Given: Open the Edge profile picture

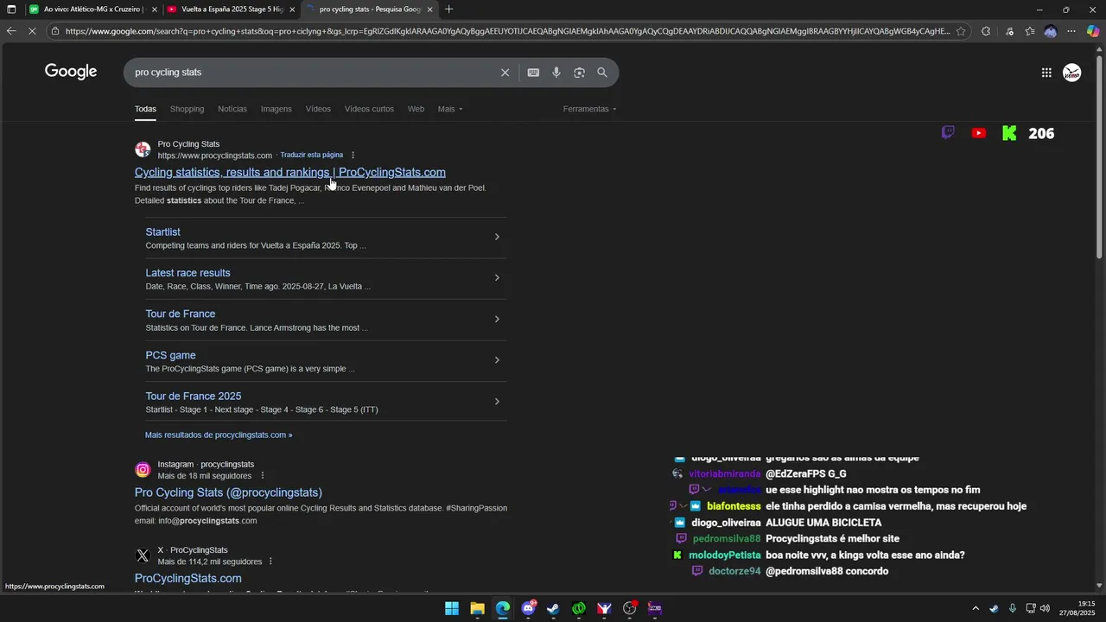Looking at the screenshot, I should pos(1051,31).
